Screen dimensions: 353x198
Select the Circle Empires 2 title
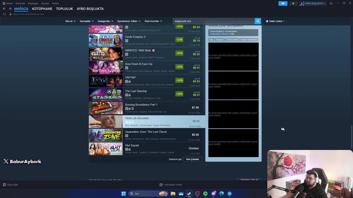(x=135, y=37)
